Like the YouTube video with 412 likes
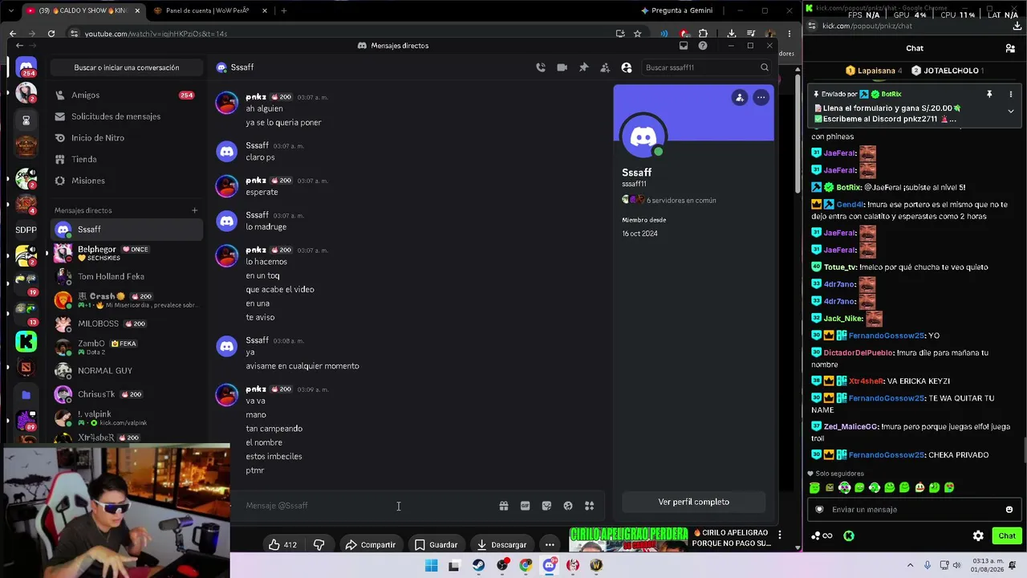1027x578 pixels. [x=282, y=545]
